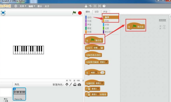Open the 背景1 backdrop dropdown
Screen dimensions: 171x102
[x=104, y=62]
